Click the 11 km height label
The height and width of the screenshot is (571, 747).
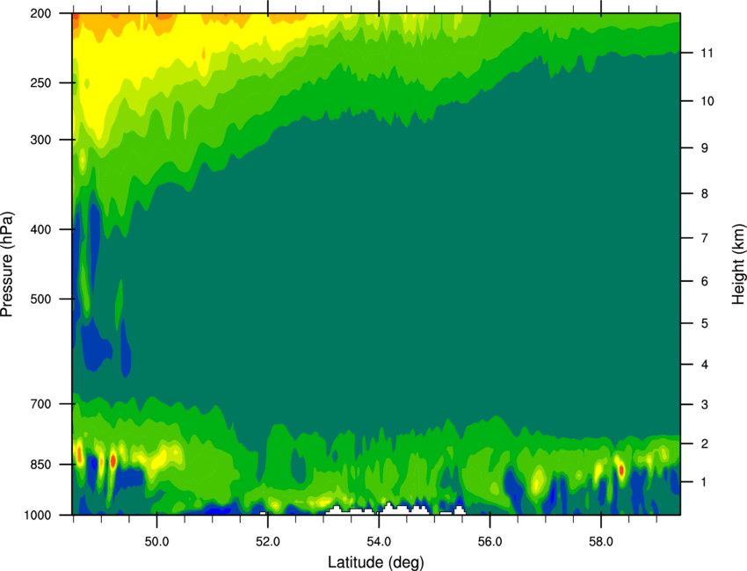coord(707,53)
